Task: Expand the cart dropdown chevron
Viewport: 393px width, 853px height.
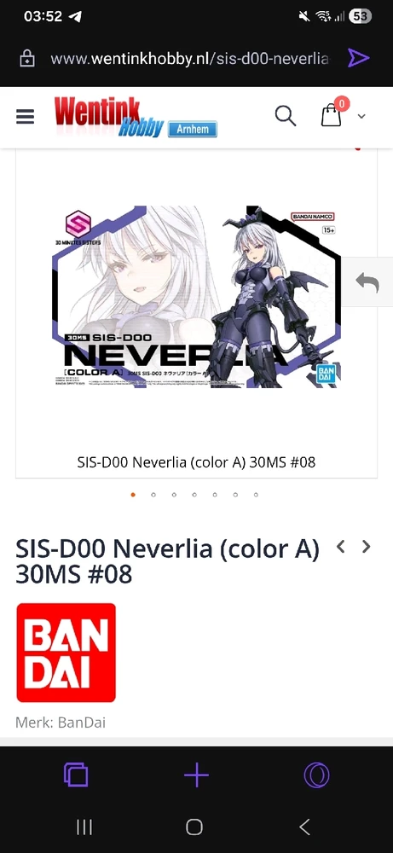Action: (361, 116)
